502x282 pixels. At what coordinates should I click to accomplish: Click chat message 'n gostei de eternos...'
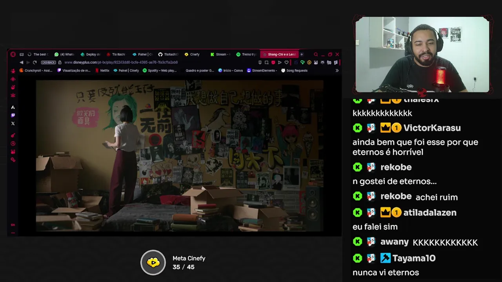coord(395,181)
